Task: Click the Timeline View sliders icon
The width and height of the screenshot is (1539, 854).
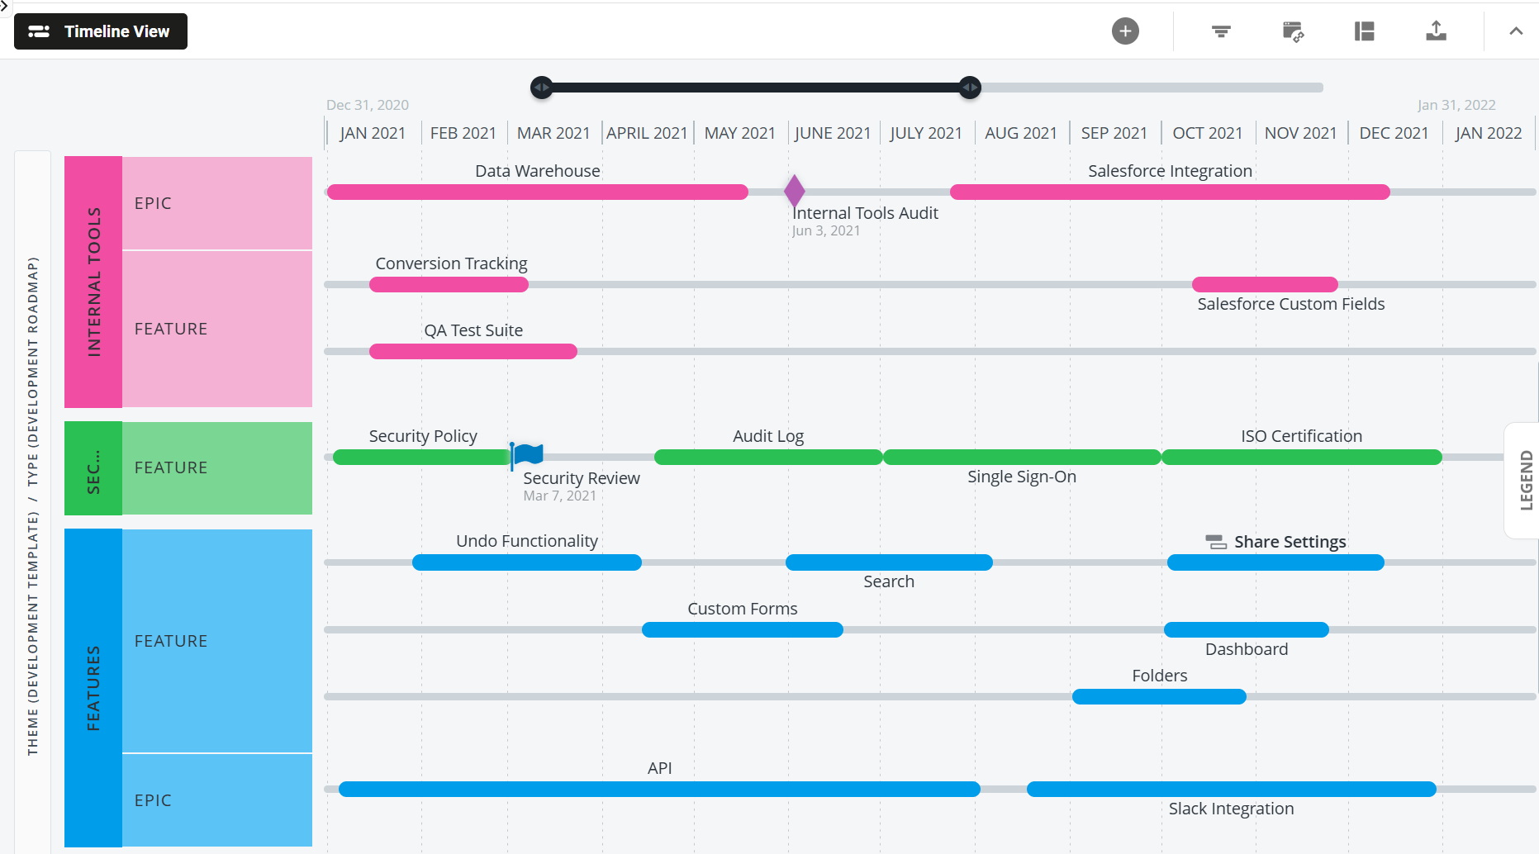Action: (x=39, y=31)
